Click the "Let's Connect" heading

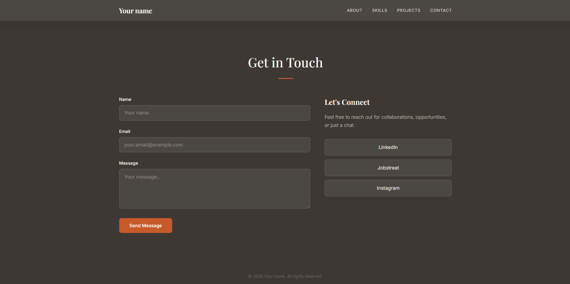pos(347,102)
